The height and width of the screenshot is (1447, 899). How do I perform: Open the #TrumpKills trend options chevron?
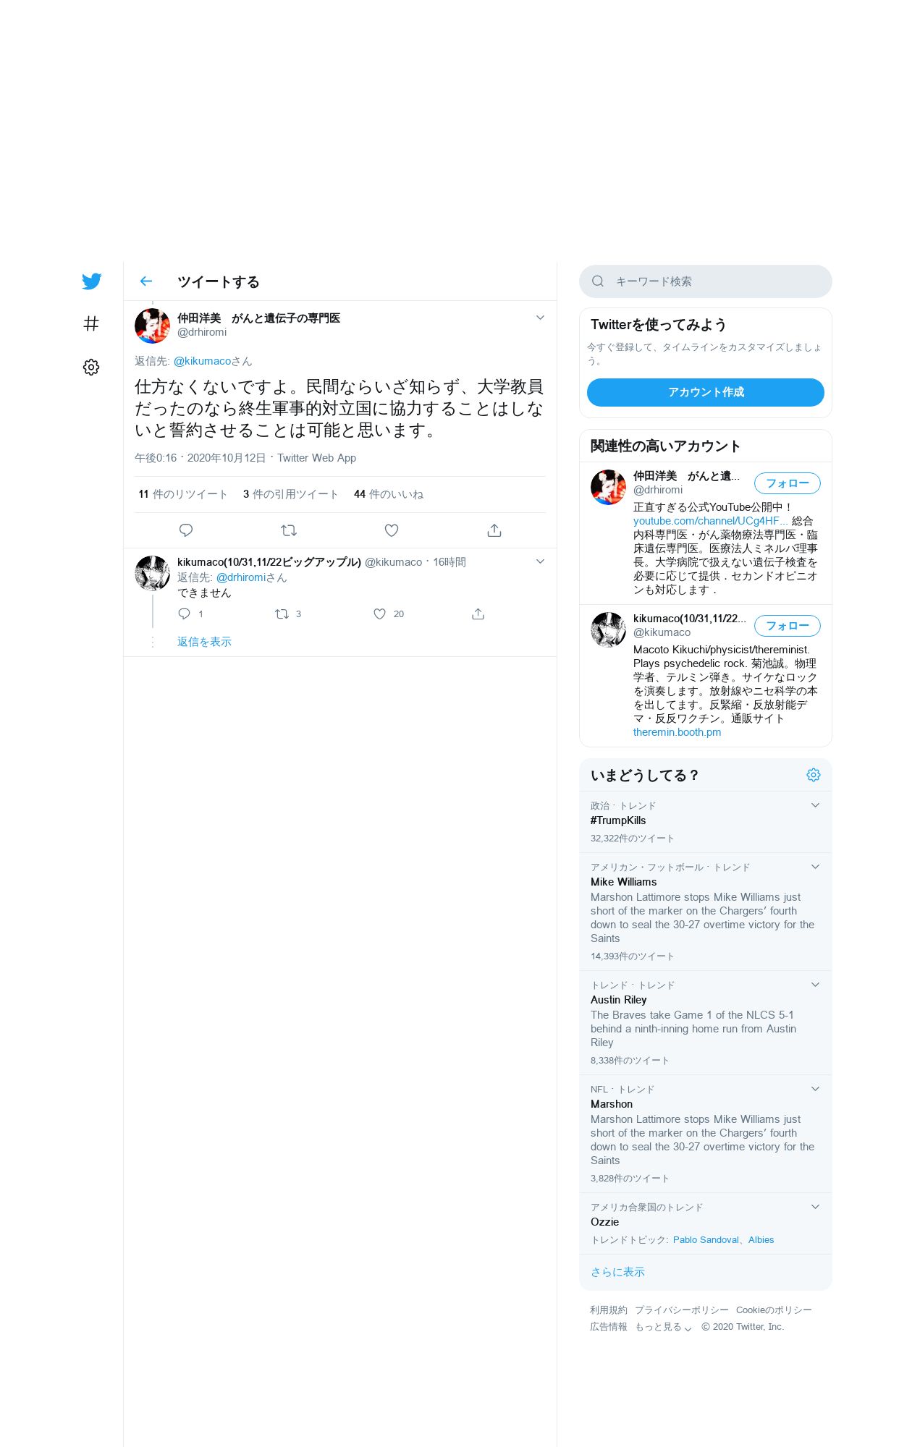click(x=815, y=805)
